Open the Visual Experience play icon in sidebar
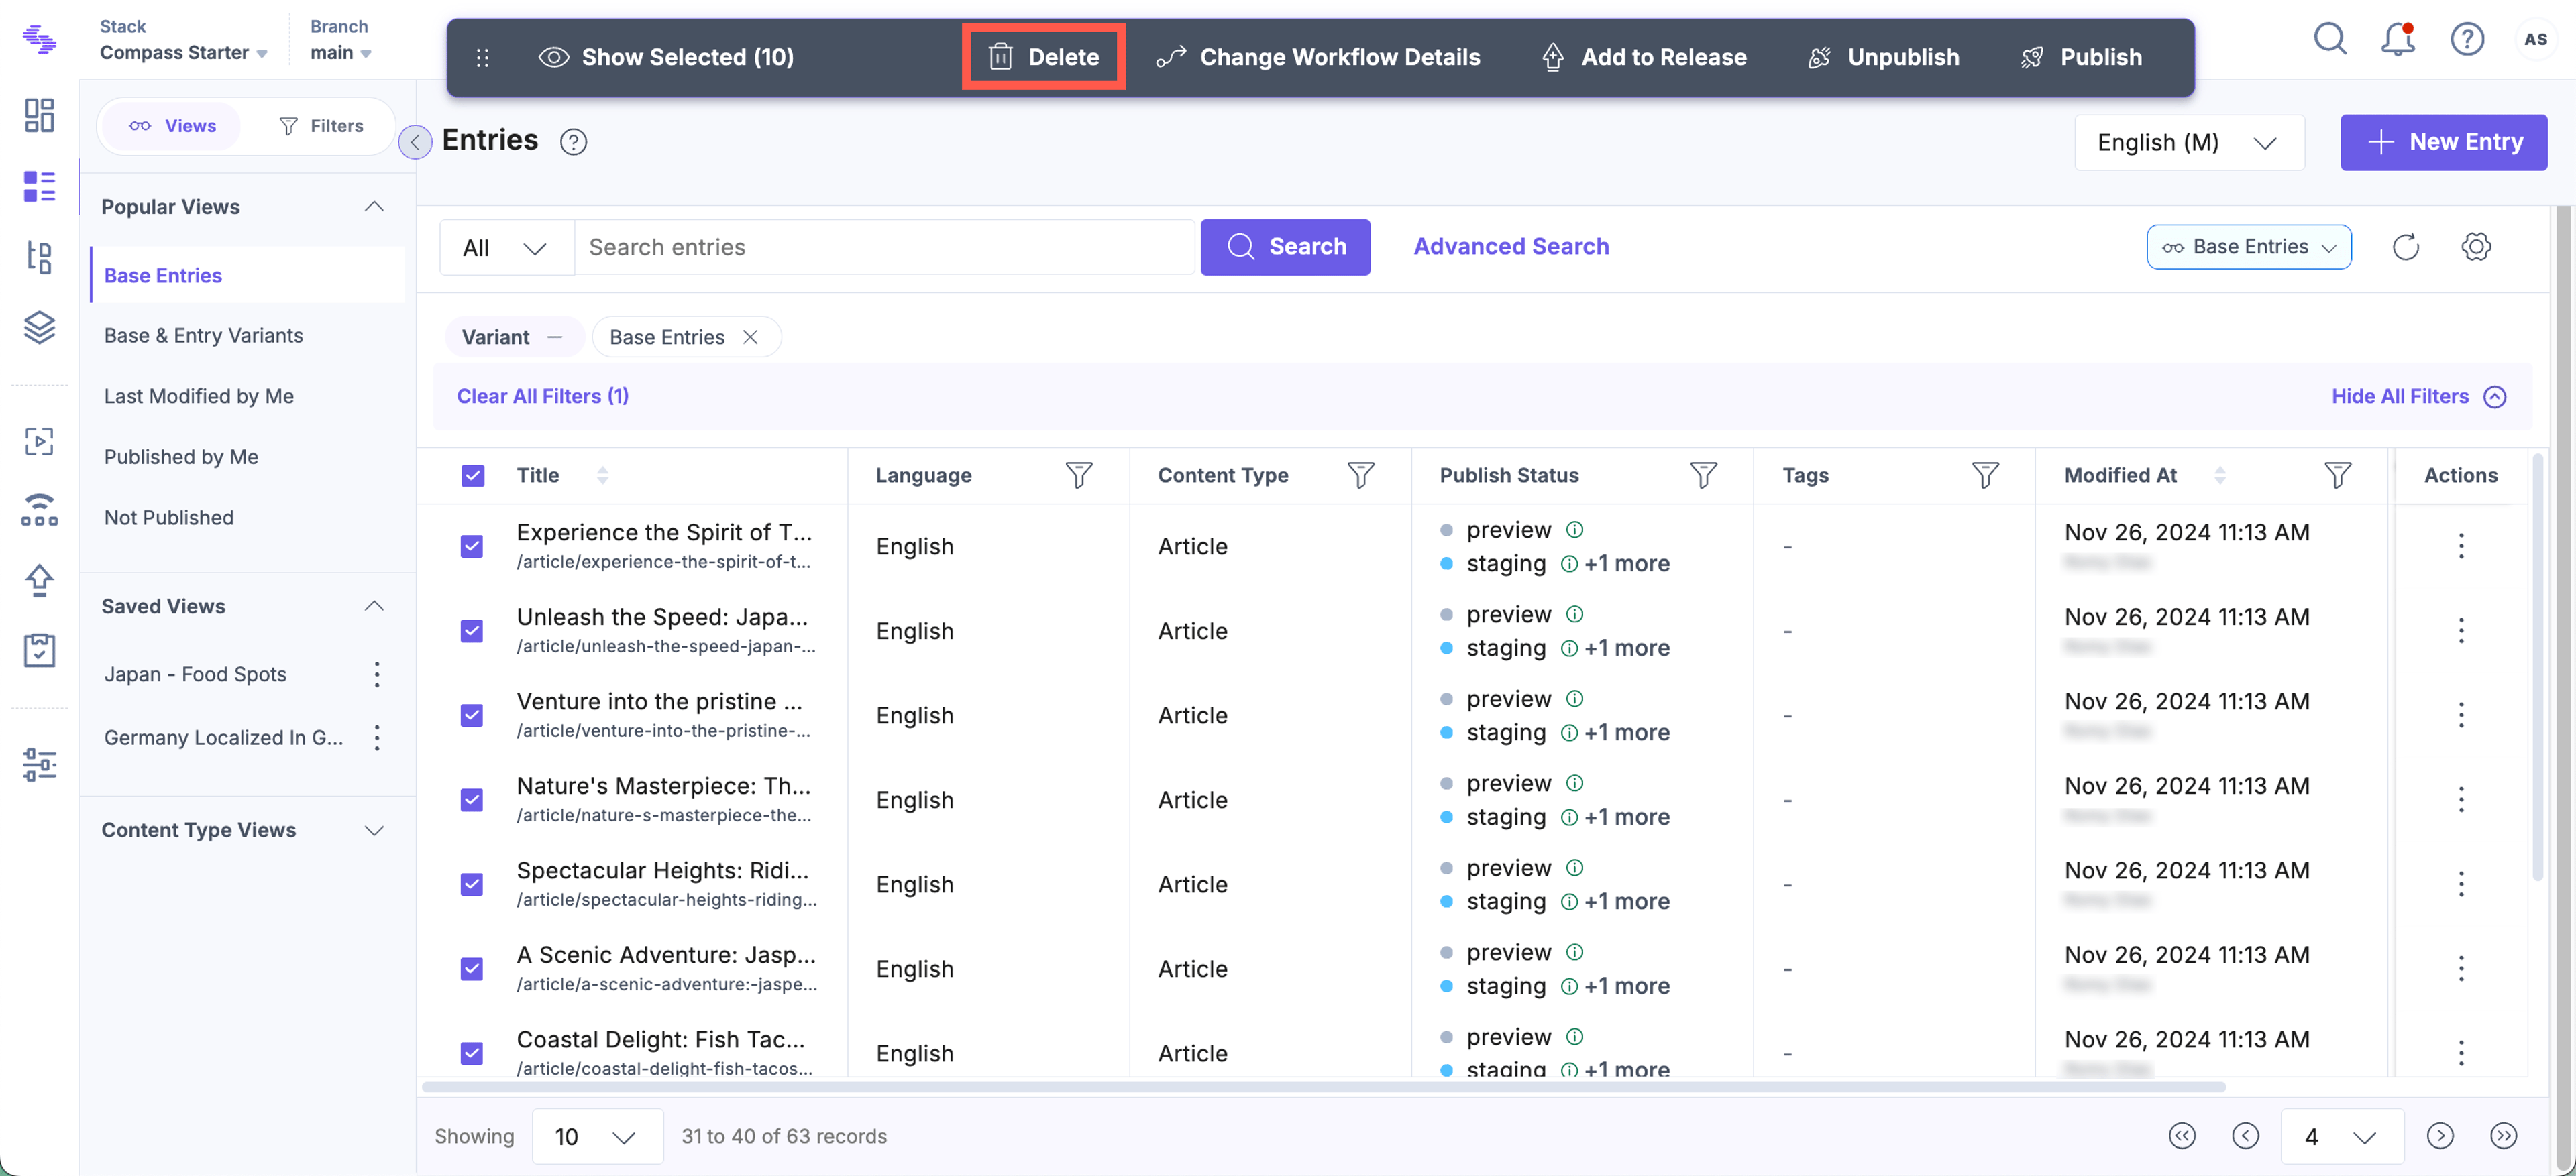The image size is (2576, 1176). pyautogui.click(x=39, y=442)
